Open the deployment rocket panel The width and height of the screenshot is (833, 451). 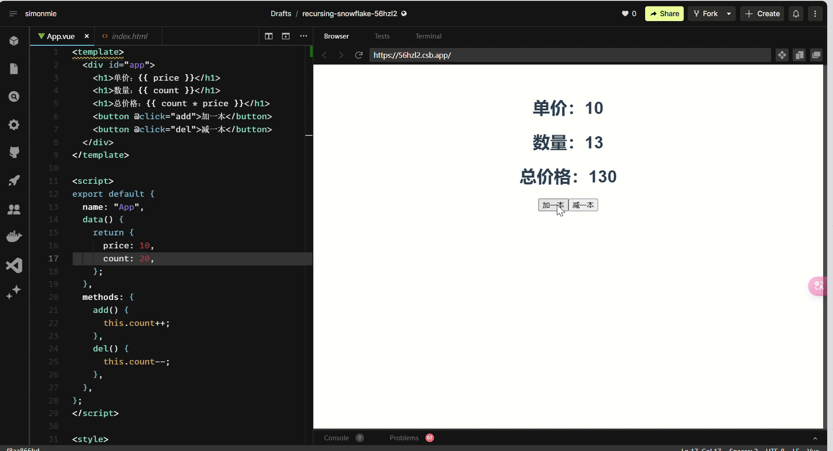(14, 181)
